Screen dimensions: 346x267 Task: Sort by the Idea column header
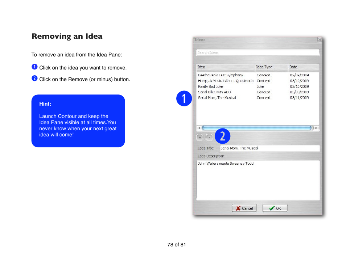coord(226,67)
